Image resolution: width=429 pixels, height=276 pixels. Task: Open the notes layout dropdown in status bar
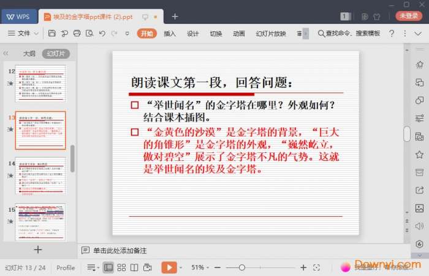pos(93,267)
